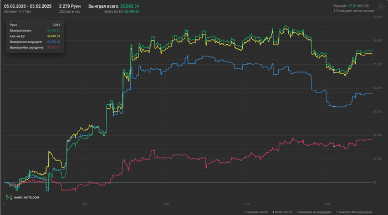Click the 'Активен 11ч 16м' active time text
Viewport: 388px width, 215px height.
coord(17,12)
